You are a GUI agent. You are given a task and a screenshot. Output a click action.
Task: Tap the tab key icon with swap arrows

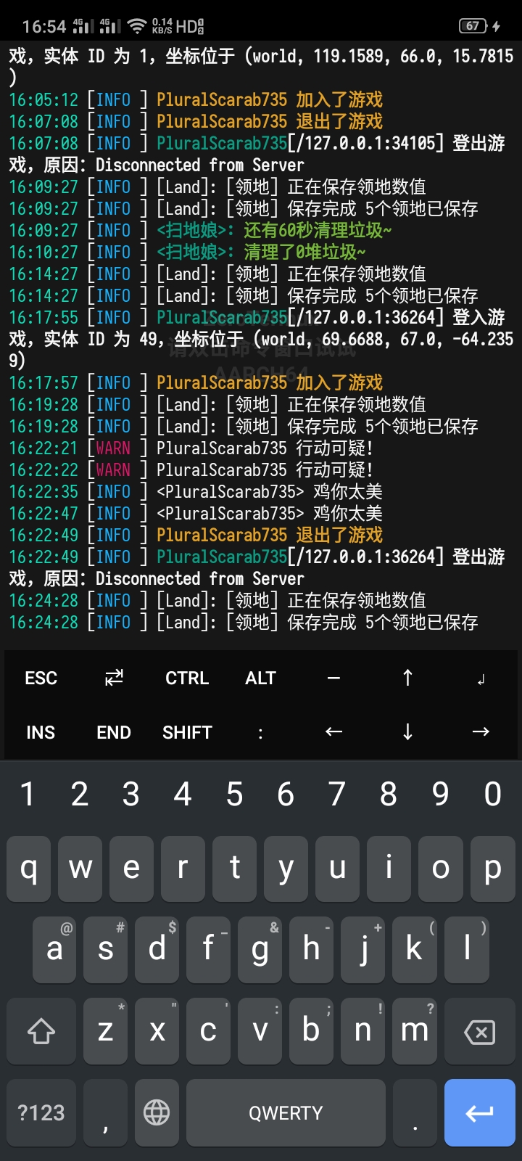(114, 678)
